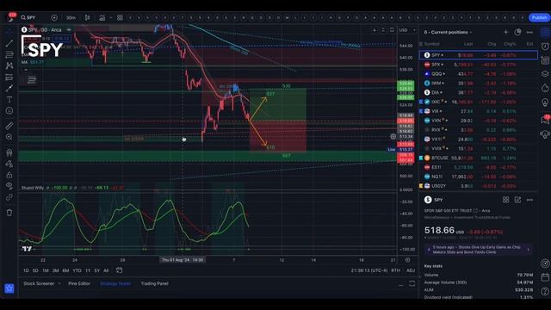Image resolution: width=551 pixels, height=310 pixels.
Task: Open the 30m interval selector
Action: (71, 17)
